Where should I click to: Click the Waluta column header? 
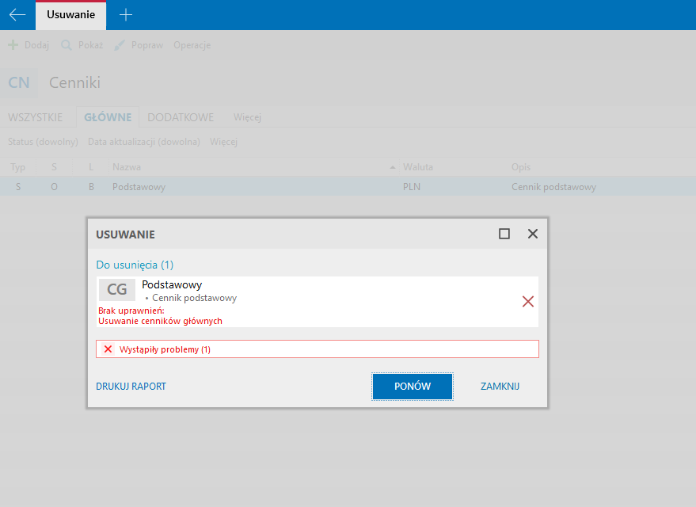click(x=418, y=167)
